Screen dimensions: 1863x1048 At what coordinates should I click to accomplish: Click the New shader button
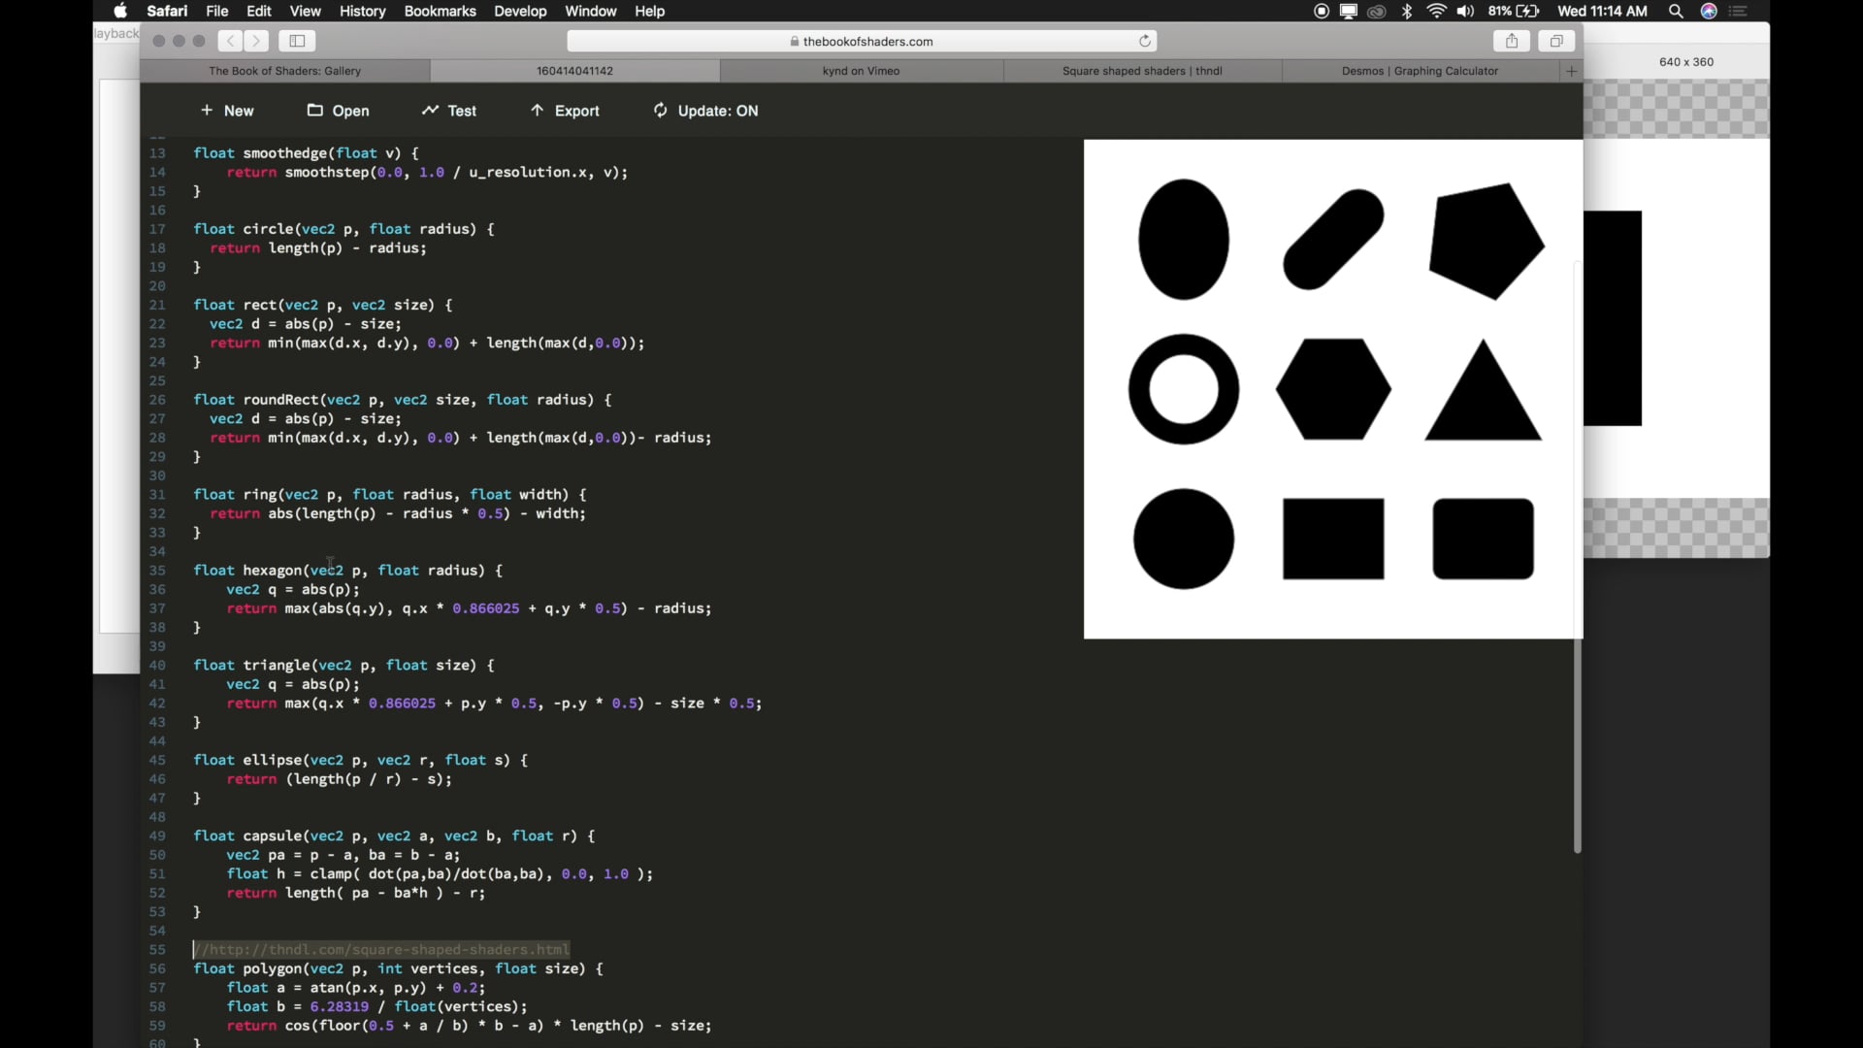(227, 111)
